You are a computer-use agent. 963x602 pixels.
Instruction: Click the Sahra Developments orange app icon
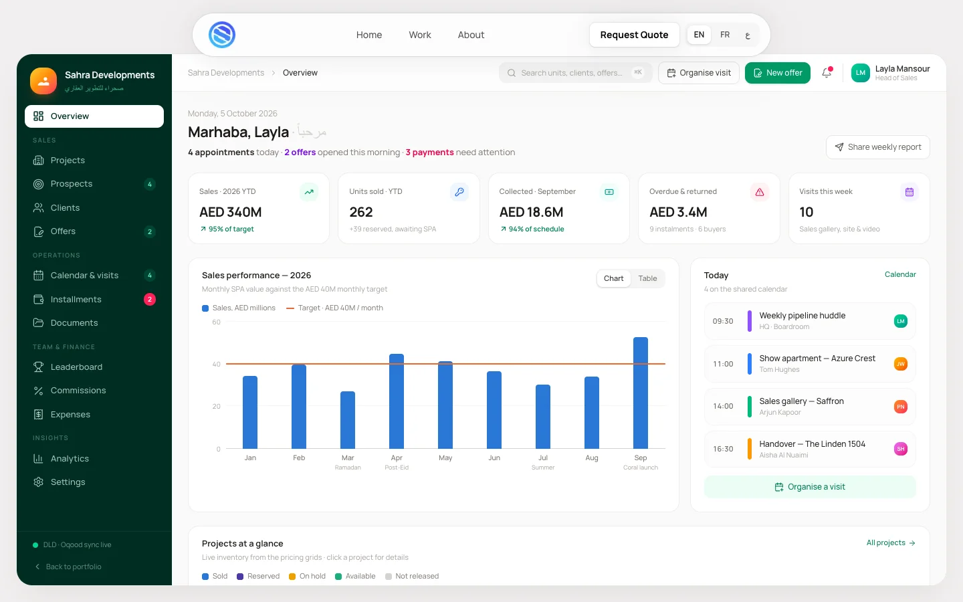(x=43, y=81)
